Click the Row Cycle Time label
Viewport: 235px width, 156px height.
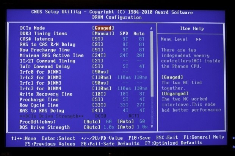click(x=39, y=105)
